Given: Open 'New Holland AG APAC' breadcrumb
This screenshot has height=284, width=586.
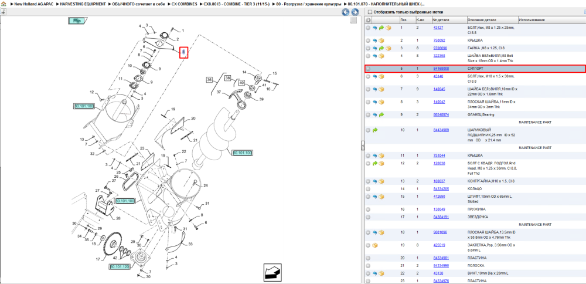Looking at the screenshot, I should pos(33,4).
